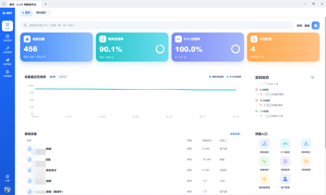Expand 查看全部 offline devices link
The image size is (326, 195).
tap(235, 134)
